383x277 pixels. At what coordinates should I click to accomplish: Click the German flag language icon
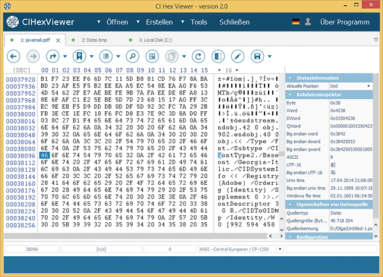pos(296,22)
